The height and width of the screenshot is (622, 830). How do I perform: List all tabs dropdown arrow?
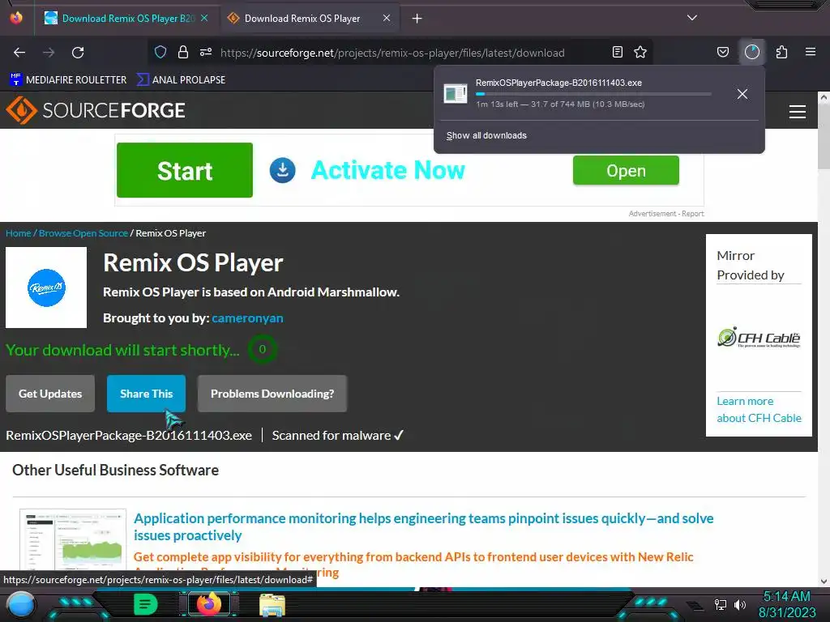click(692, 18)
